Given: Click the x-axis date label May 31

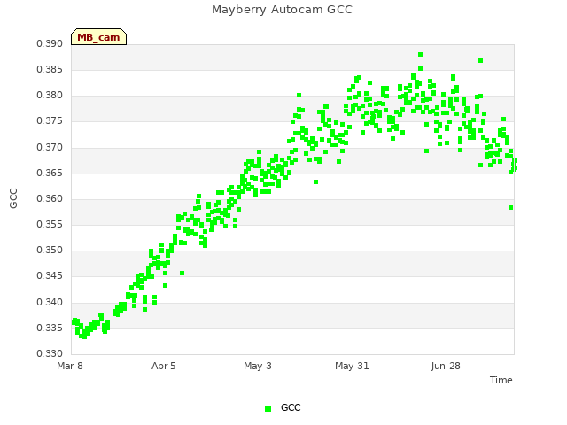Looking at the screenshot, I should tap(352, 366).
